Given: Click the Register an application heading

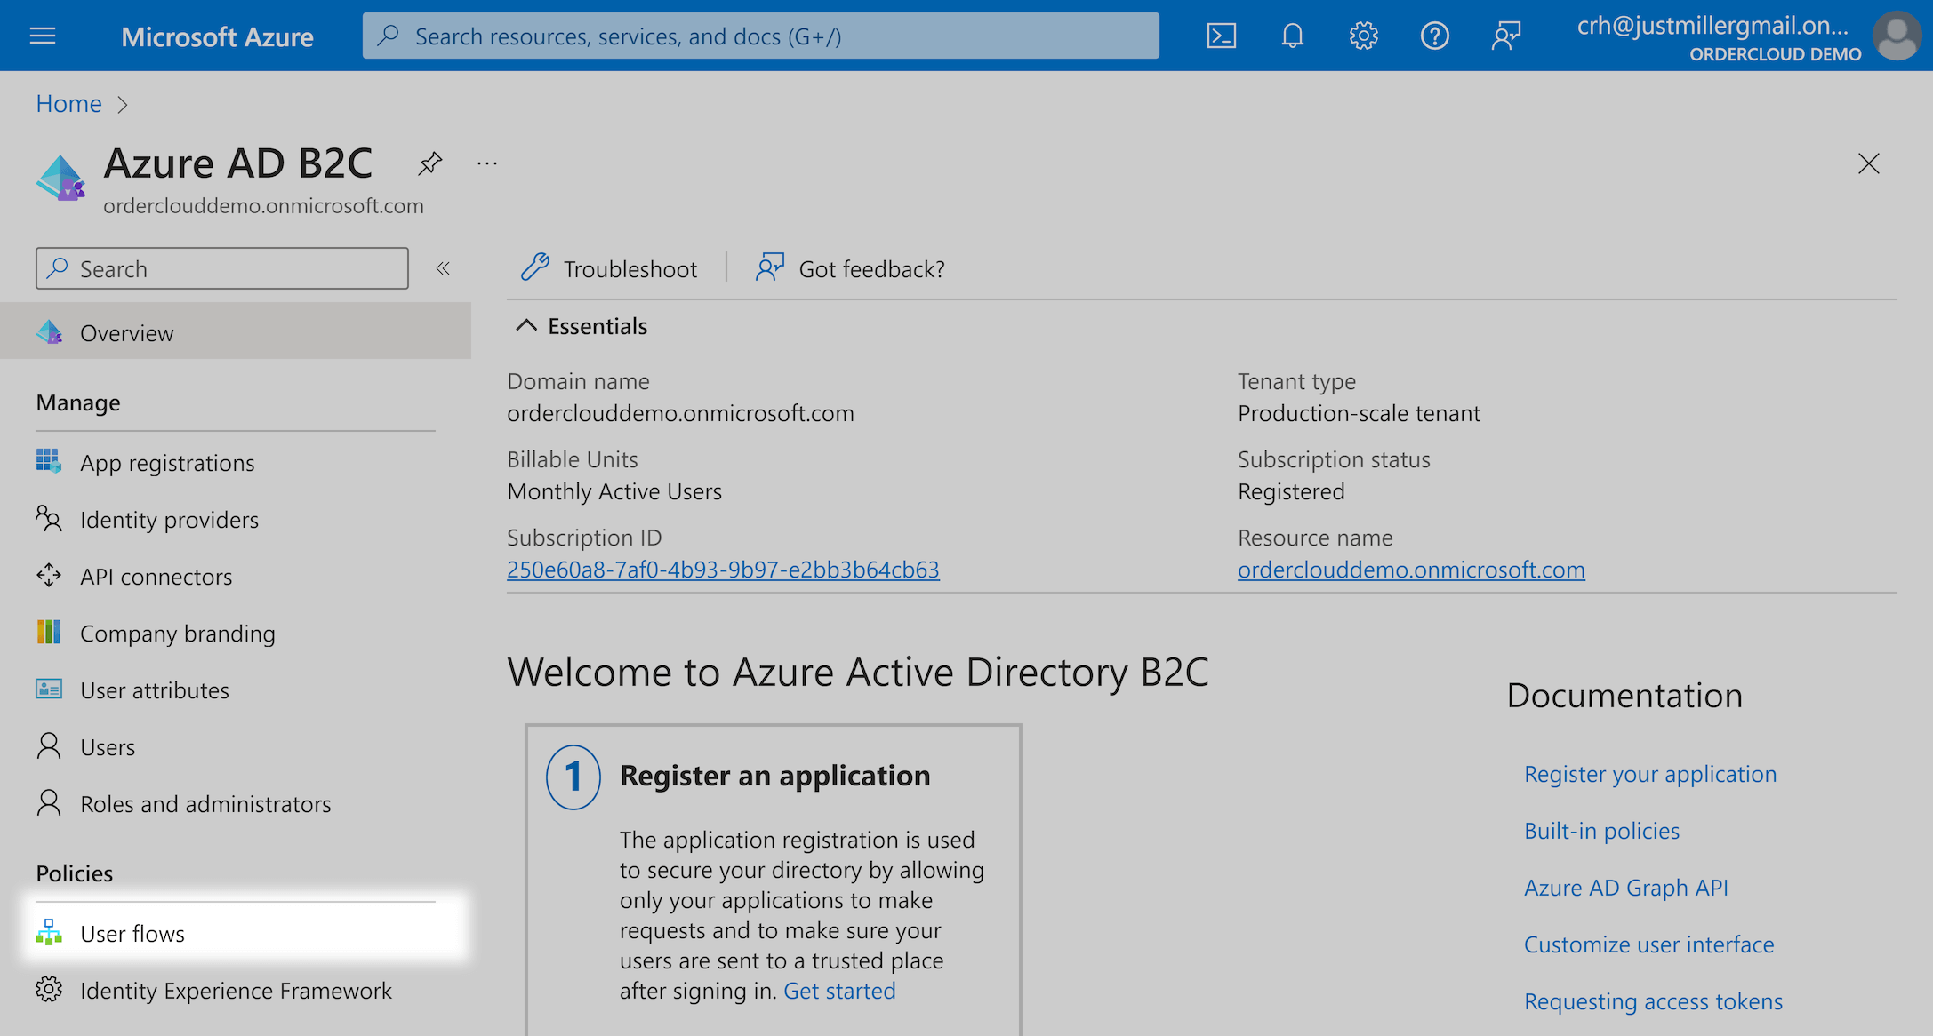Looking at the screenshot, I should click(774, 776).
